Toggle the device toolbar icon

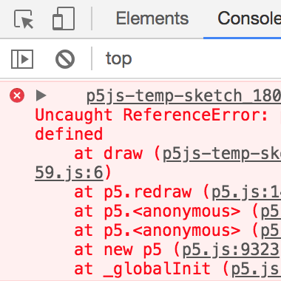64,18
